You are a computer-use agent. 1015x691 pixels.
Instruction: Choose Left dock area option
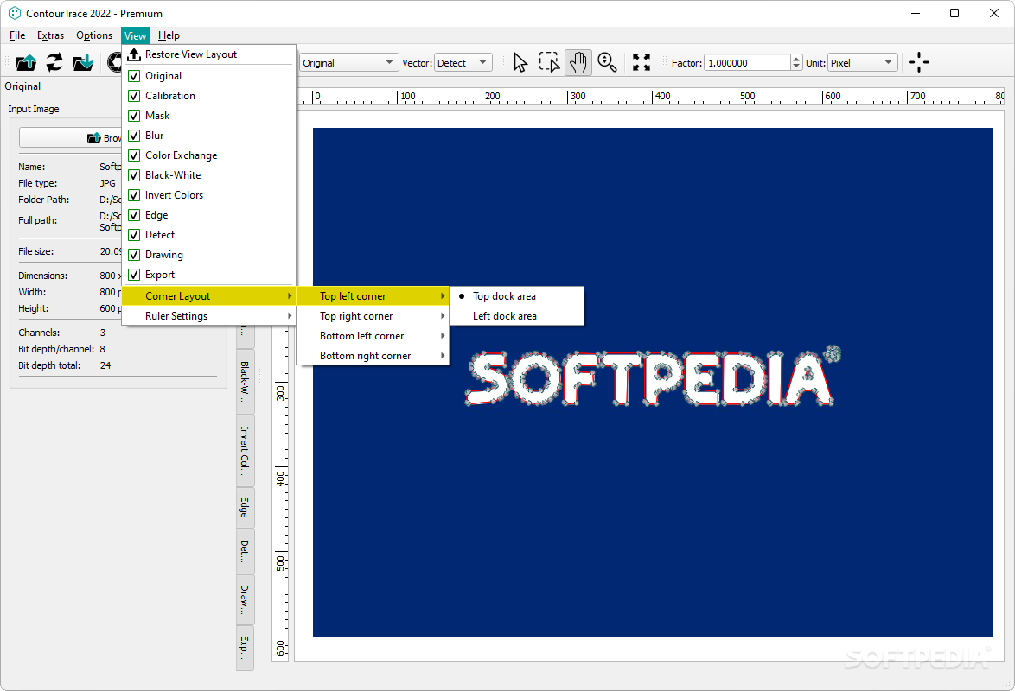[516, 316]
